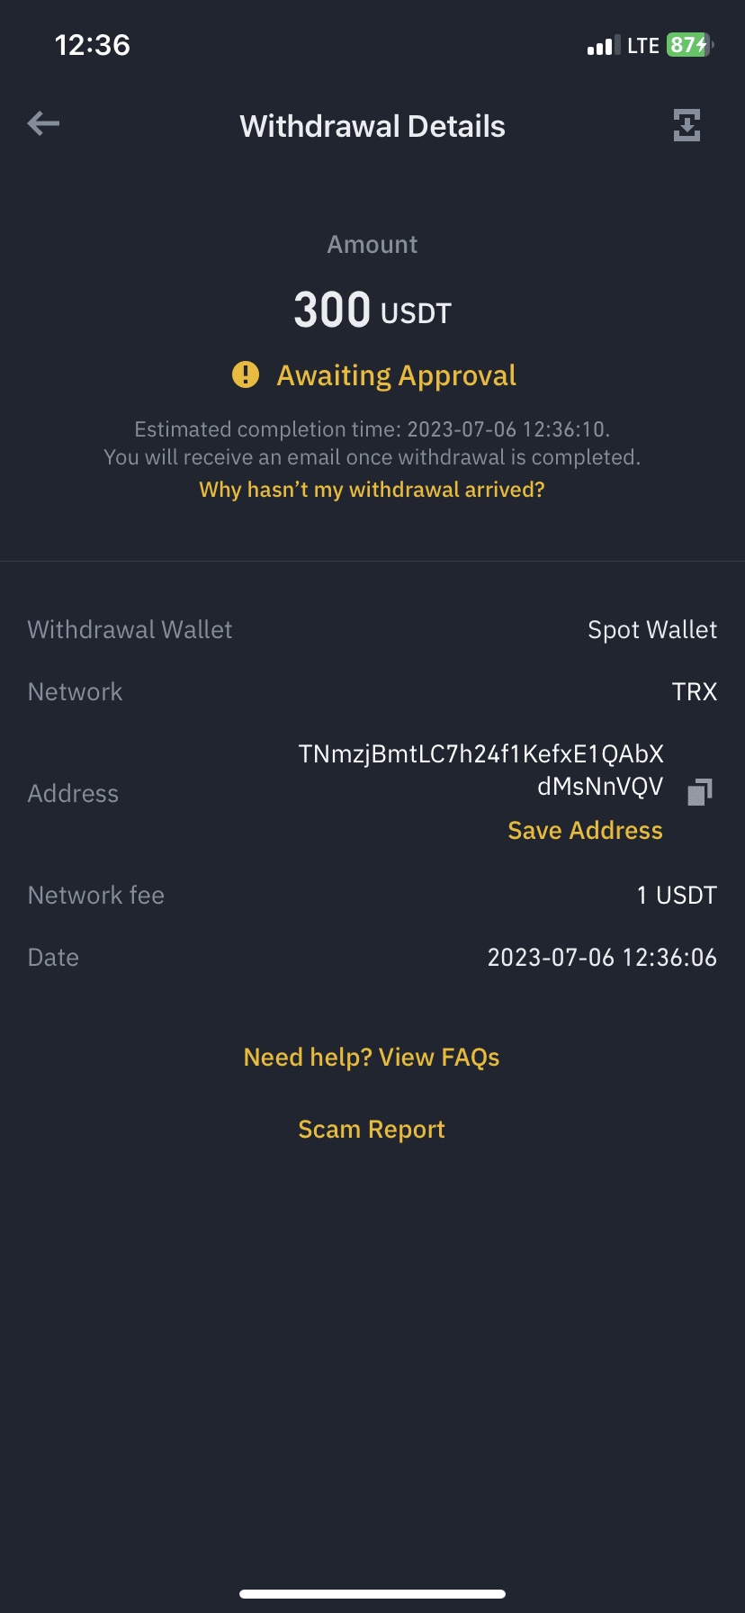Tap the home indicator bar
The image size is (745, 1613).
372,1594
